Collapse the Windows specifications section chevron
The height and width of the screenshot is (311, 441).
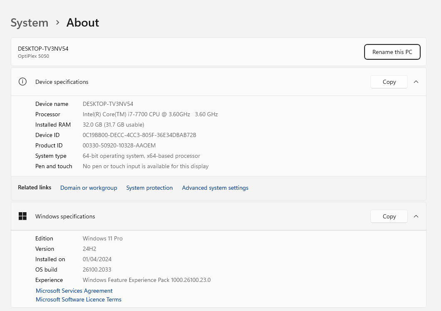416,216
